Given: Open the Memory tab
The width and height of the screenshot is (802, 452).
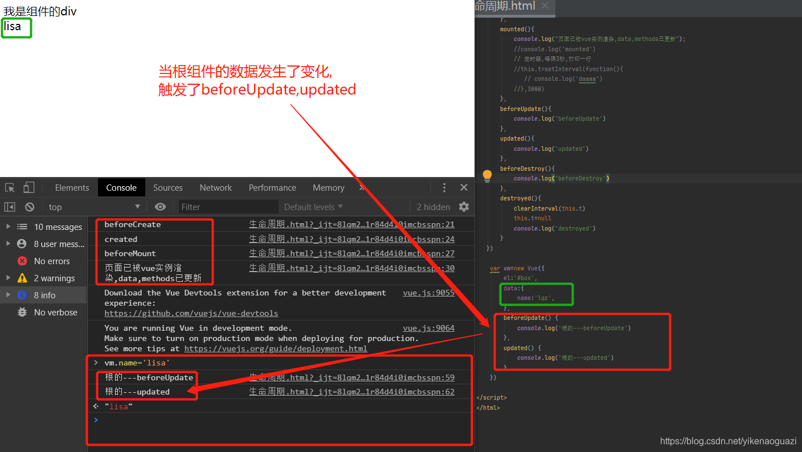Looking at the screenshot, I should 329,188.
